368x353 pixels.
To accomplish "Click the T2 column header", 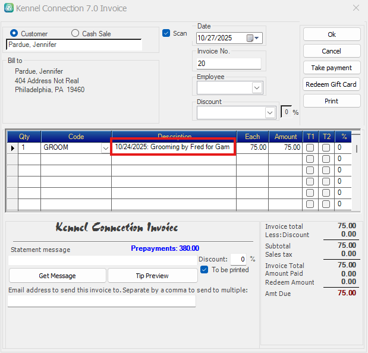I will click(x=326, y=137).
